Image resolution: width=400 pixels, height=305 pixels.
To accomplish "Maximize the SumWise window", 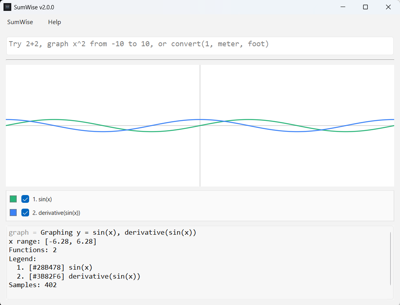I will tap(365, 7).
